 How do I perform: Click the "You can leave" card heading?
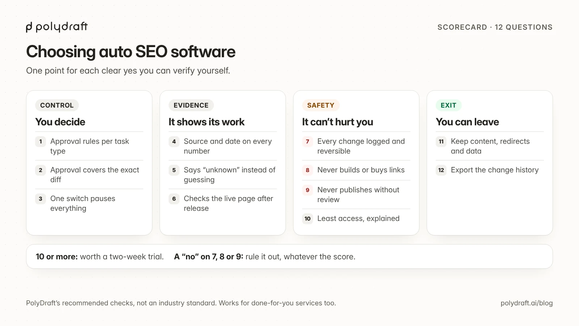click(467, 122)
